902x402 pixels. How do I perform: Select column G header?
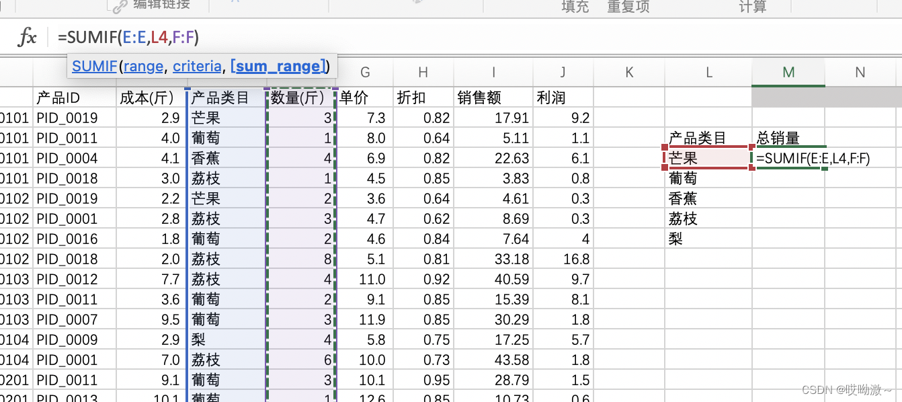(365, 73)
